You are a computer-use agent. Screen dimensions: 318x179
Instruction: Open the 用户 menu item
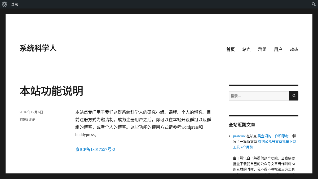pos(278,49)
